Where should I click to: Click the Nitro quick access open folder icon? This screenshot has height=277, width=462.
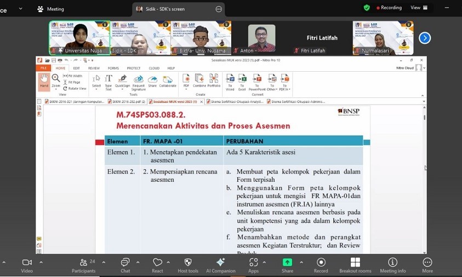pos(47,60)
